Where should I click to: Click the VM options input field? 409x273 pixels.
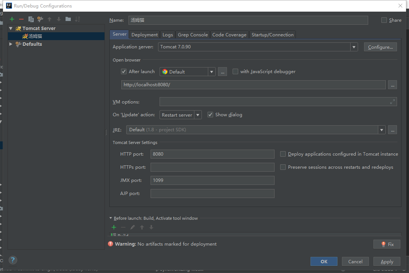[278, 102]
